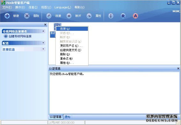This screenshot has height=125, width=181.
Task: Switch to the 认证信息 tab
Action: 56,117
